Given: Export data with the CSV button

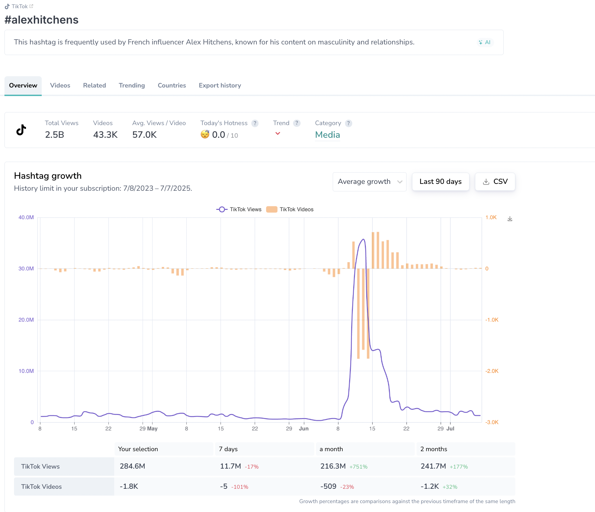Looking at the screenshot, I should click(495, 182).
